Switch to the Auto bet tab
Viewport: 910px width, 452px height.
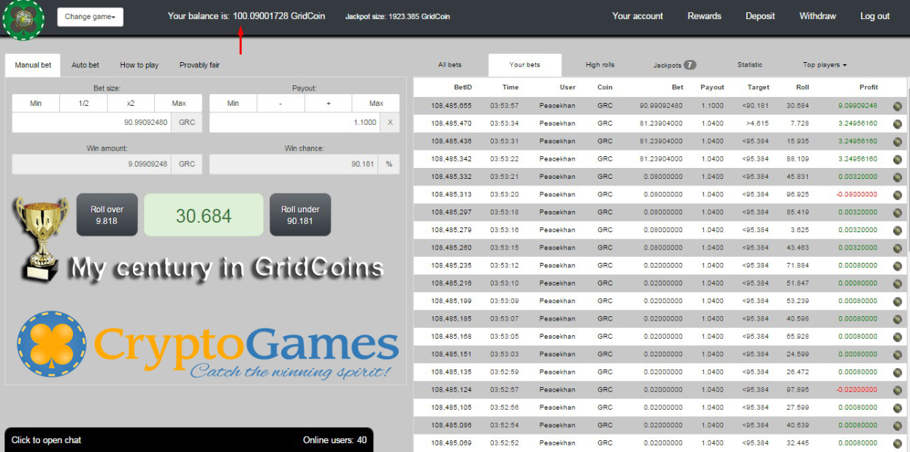[x=85, y=65]
